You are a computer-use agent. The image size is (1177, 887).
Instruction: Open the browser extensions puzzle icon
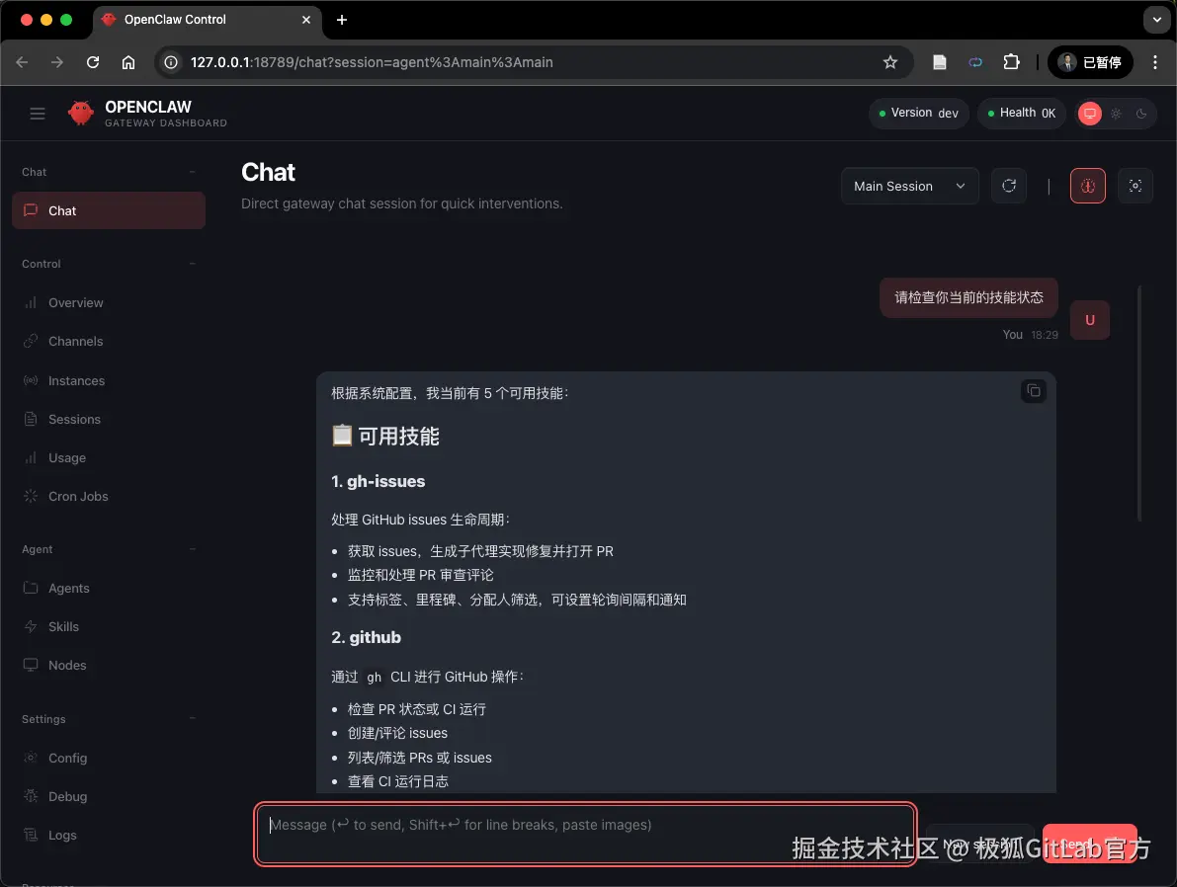click(x=1011, y=62)
